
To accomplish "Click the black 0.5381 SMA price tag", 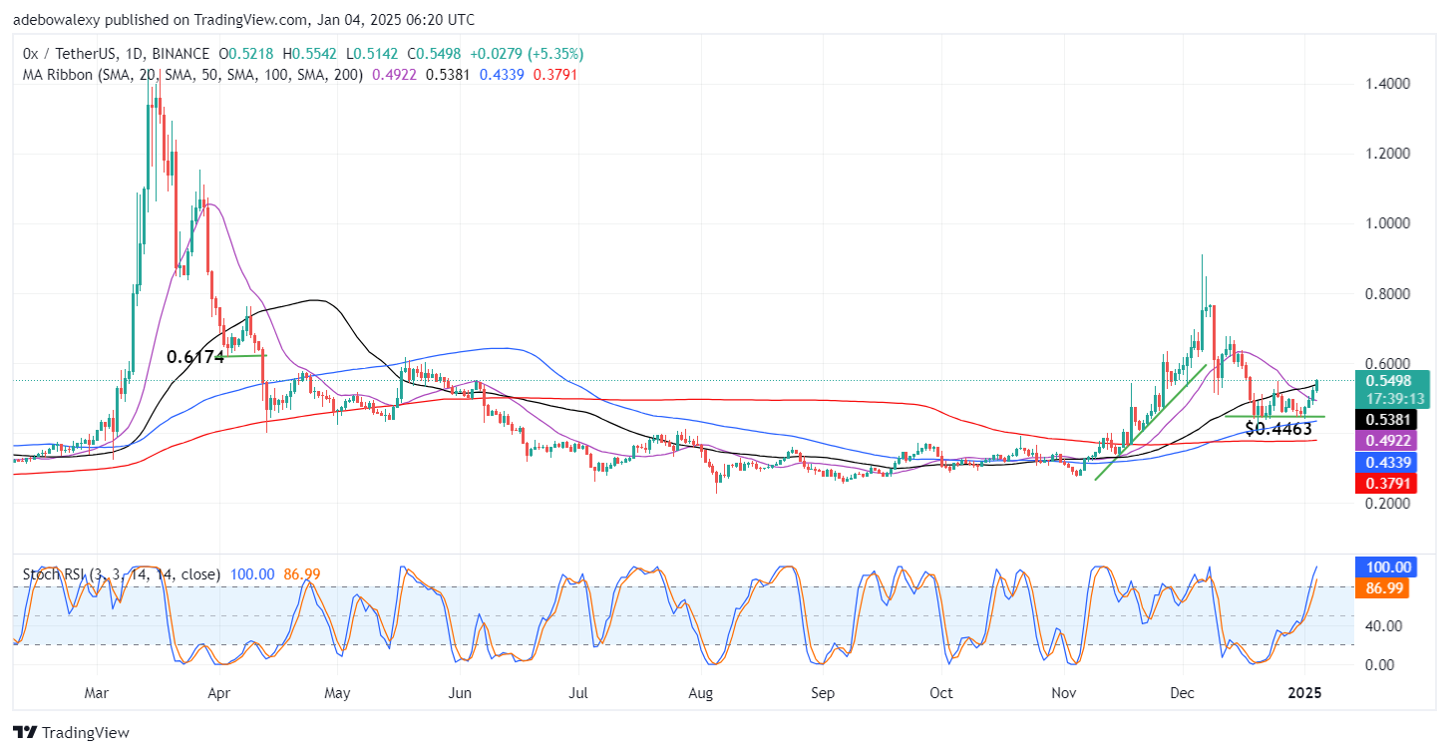I will tap(1388, 419).
